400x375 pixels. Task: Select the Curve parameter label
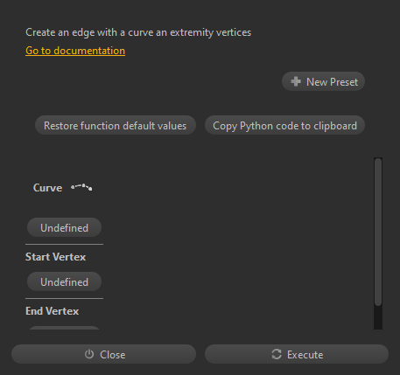(47, 188)
